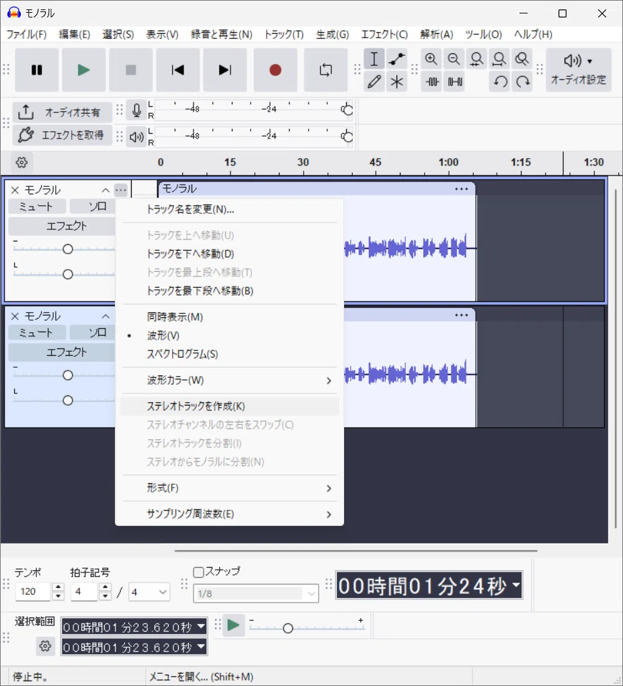
Task: Select the 波形(V) view radio option
Action: click(x=230, y=336)
